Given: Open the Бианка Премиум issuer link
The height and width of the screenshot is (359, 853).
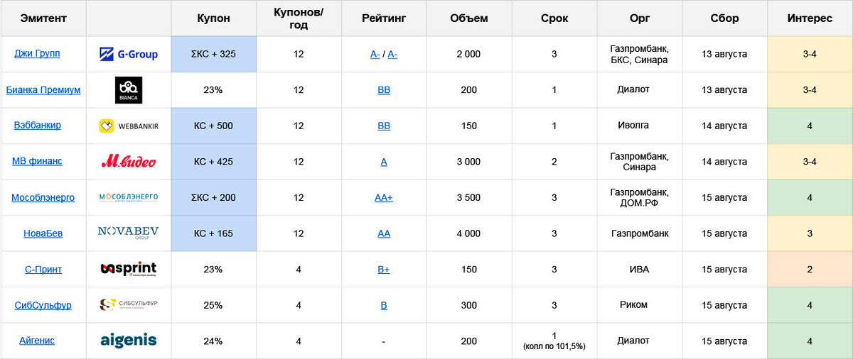Looking at the screenshot, I should pyautogui.click(x=43, y=90).
